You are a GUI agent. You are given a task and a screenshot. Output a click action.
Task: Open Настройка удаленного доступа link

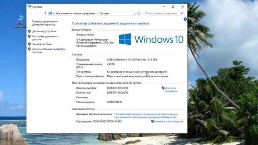click(45, 38)
